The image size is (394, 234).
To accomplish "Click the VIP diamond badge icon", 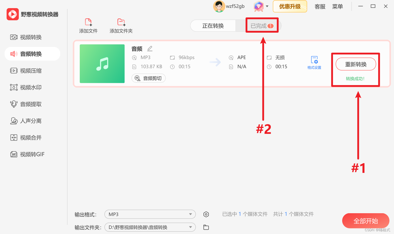I will point(259,6).
